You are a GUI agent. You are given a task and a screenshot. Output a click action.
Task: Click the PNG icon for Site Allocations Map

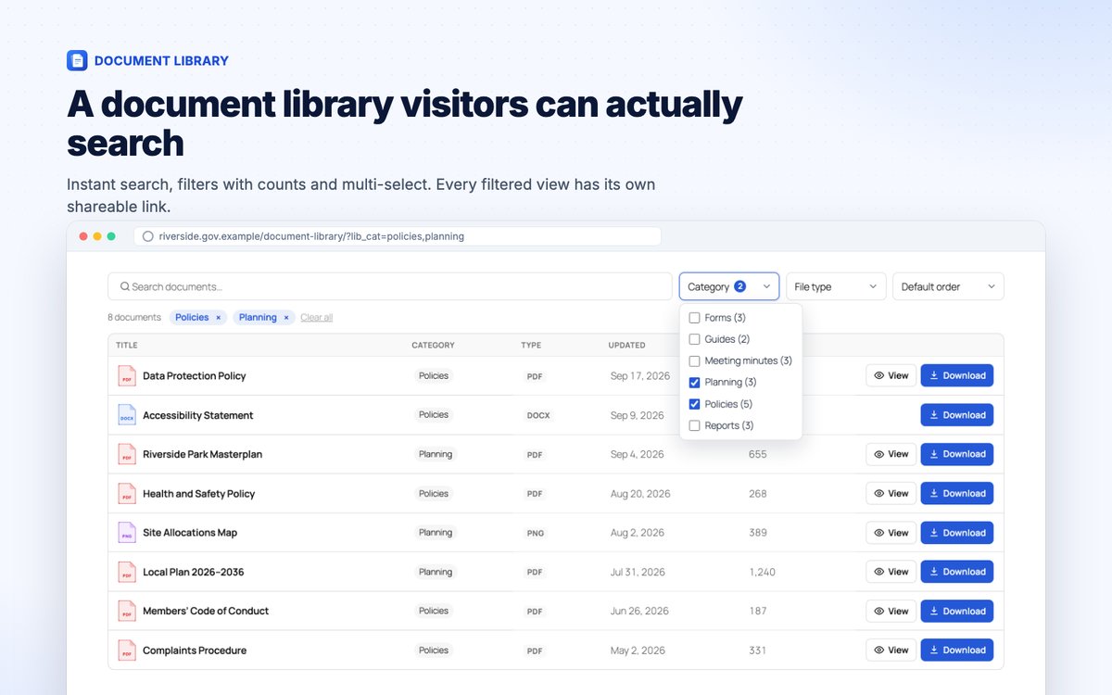pyautogui.click(x=127, y=533)
